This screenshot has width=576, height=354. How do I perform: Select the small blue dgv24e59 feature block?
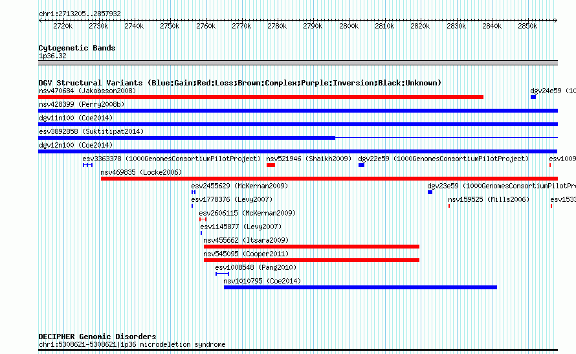point(533,97)
